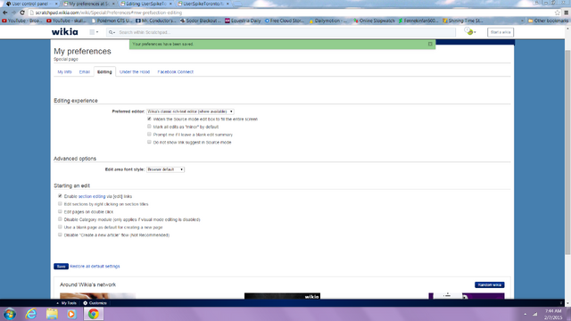Enable Edit pages on double click
The width and height of the screenshot is (571, 321).
[60, 211]
